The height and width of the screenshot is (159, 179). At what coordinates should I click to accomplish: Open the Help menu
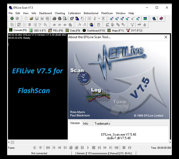point(131,13)
